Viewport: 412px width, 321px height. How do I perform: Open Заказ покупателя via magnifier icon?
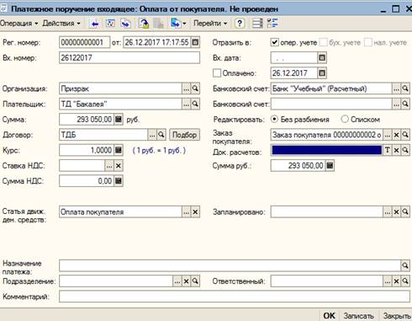click(405, 135)
